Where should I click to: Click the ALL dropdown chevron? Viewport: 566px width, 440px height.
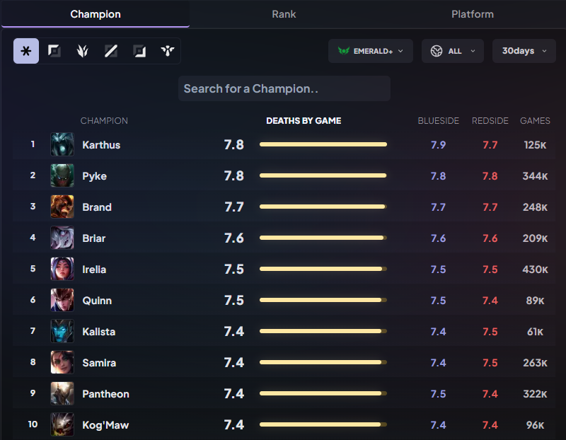pos(473,51)
